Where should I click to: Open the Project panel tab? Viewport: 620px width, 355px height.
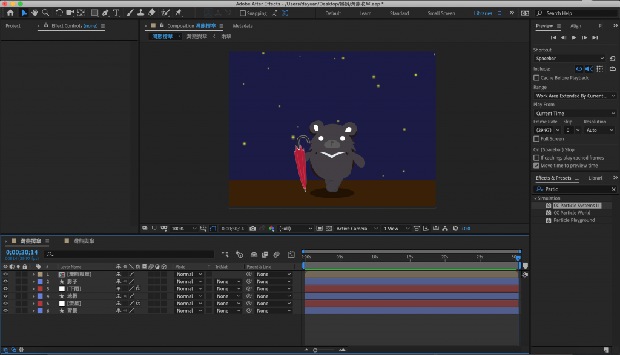pyautogui.click(x=13, y=25)
